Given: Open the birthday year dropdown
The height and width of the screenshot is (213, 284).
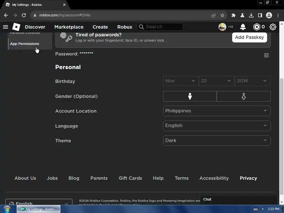Looking at the screenshot, I should pos(252,81).
